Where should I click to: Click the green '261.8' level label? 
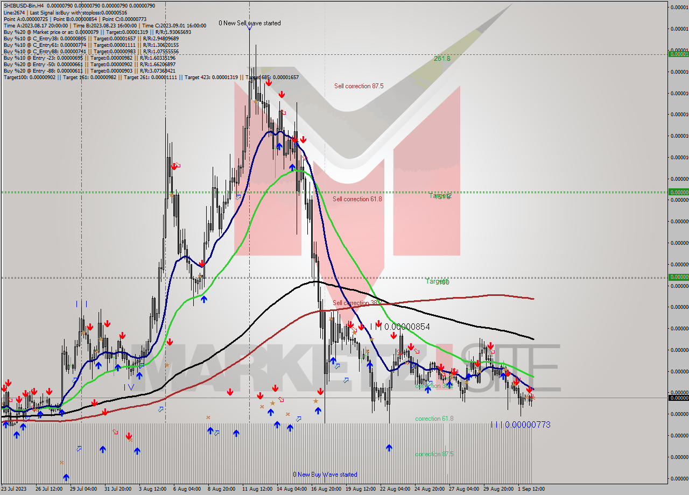click(442, 58)
